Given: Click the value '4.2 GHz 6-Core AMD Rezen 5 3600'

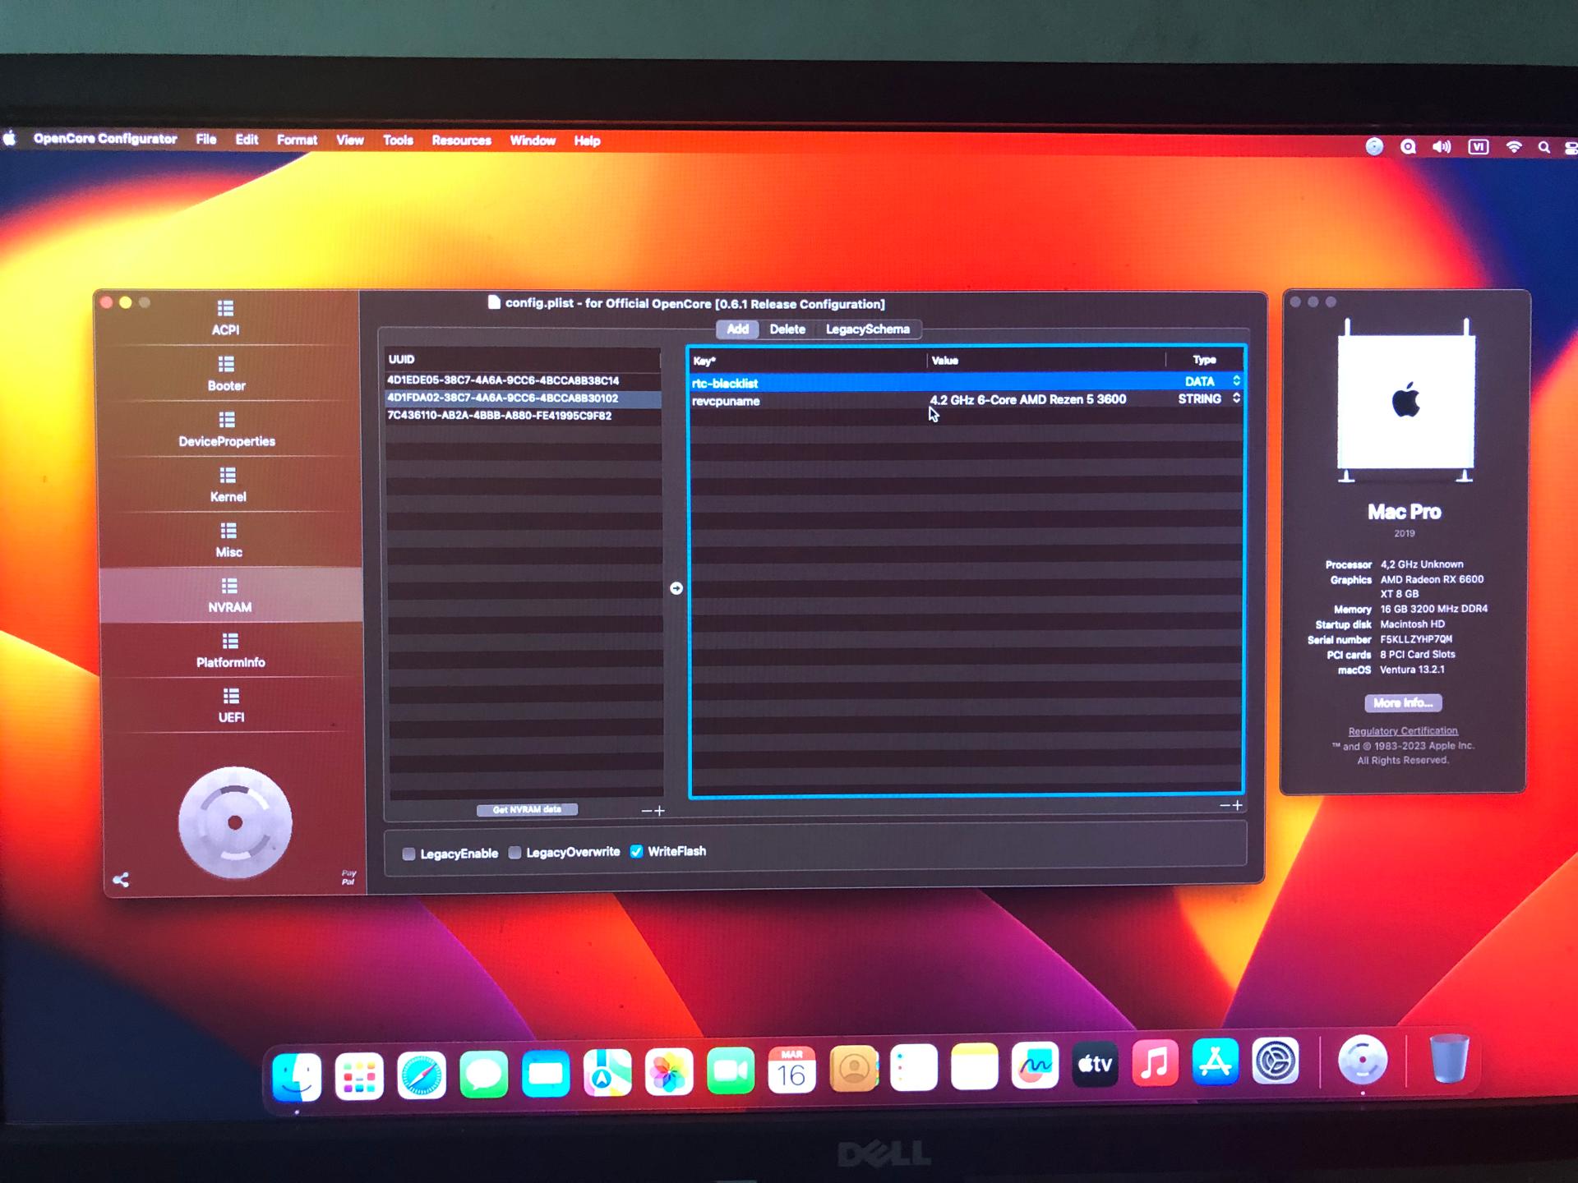Looking at the screenshot, I should 1027,399.
